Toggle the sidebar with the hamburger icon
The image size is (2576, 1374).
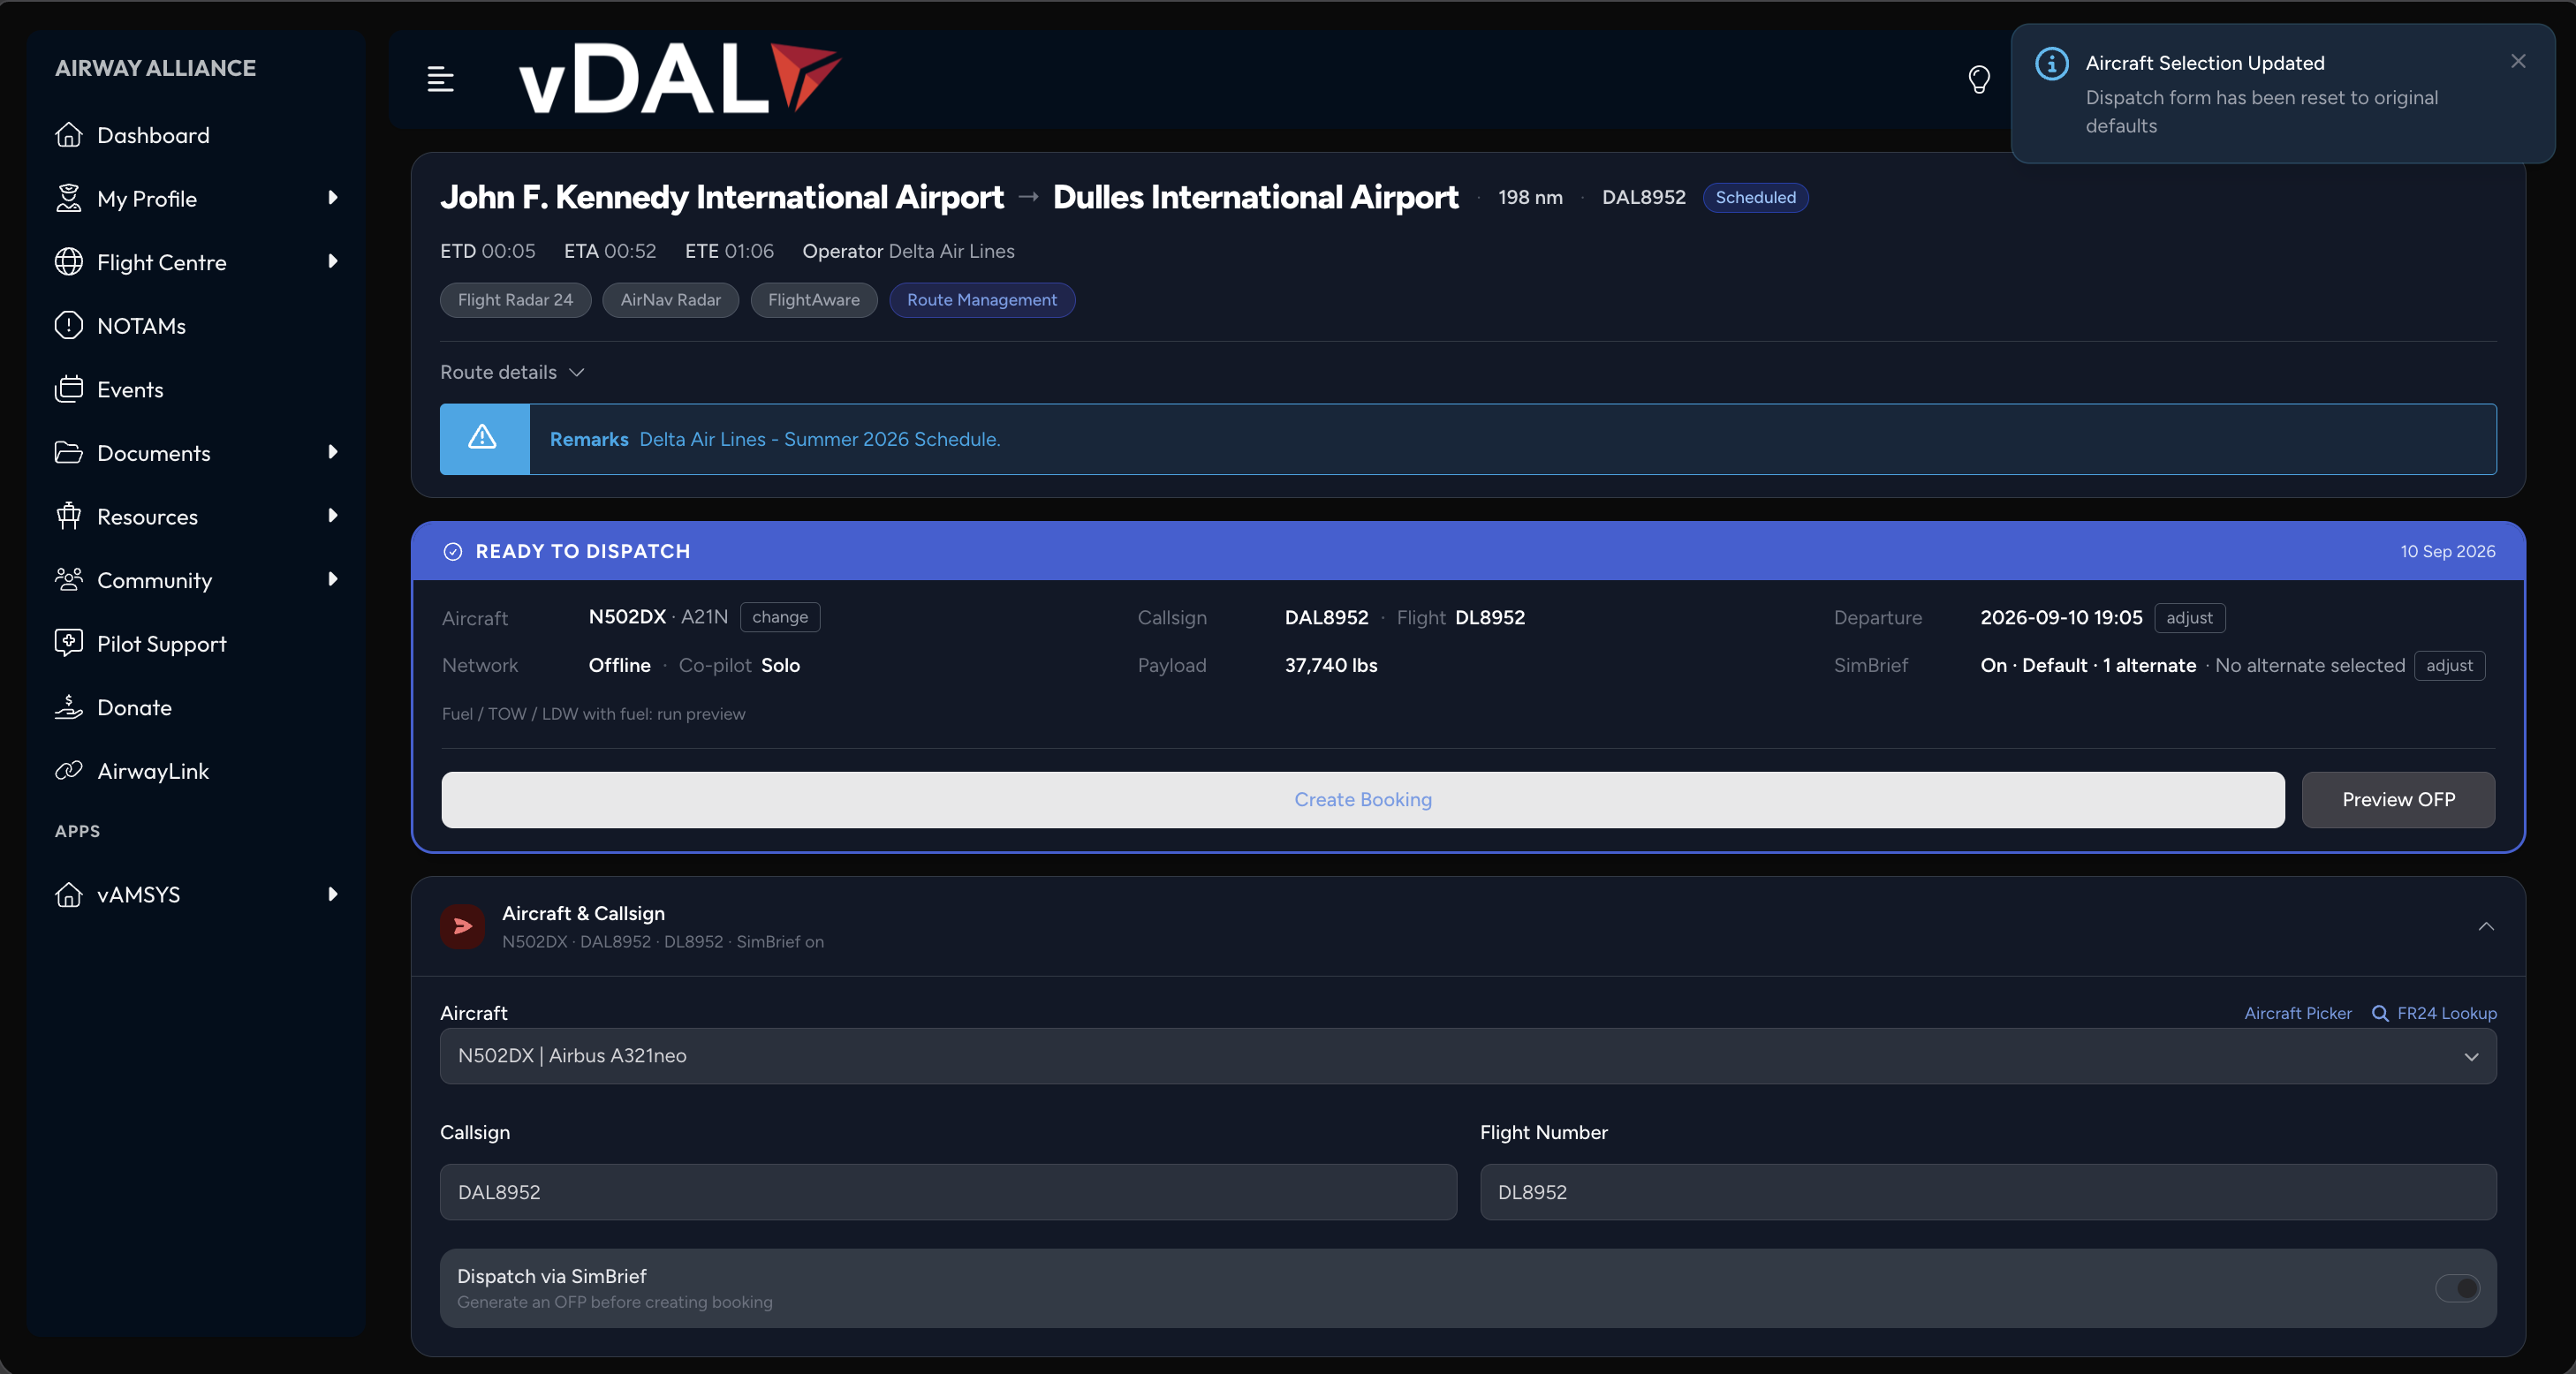click(440, 79)
